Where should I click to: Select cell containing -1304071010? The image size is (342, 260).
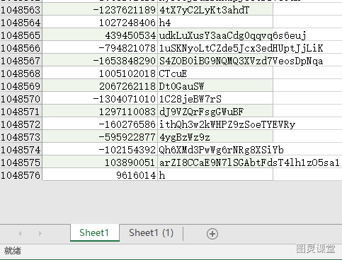(100, 99)
